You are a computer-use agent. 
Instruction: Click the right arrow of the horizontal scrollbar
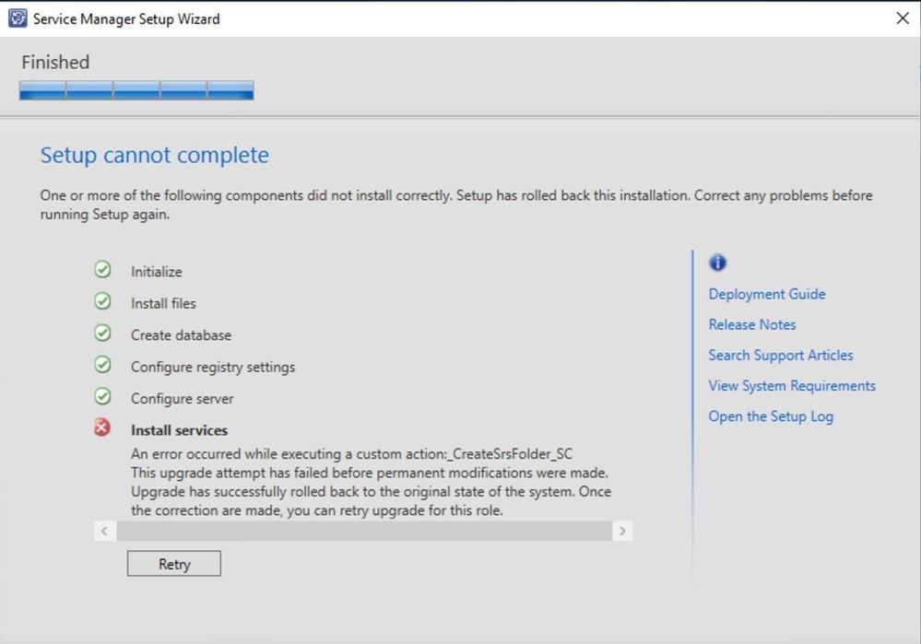[x=622, y=532]
